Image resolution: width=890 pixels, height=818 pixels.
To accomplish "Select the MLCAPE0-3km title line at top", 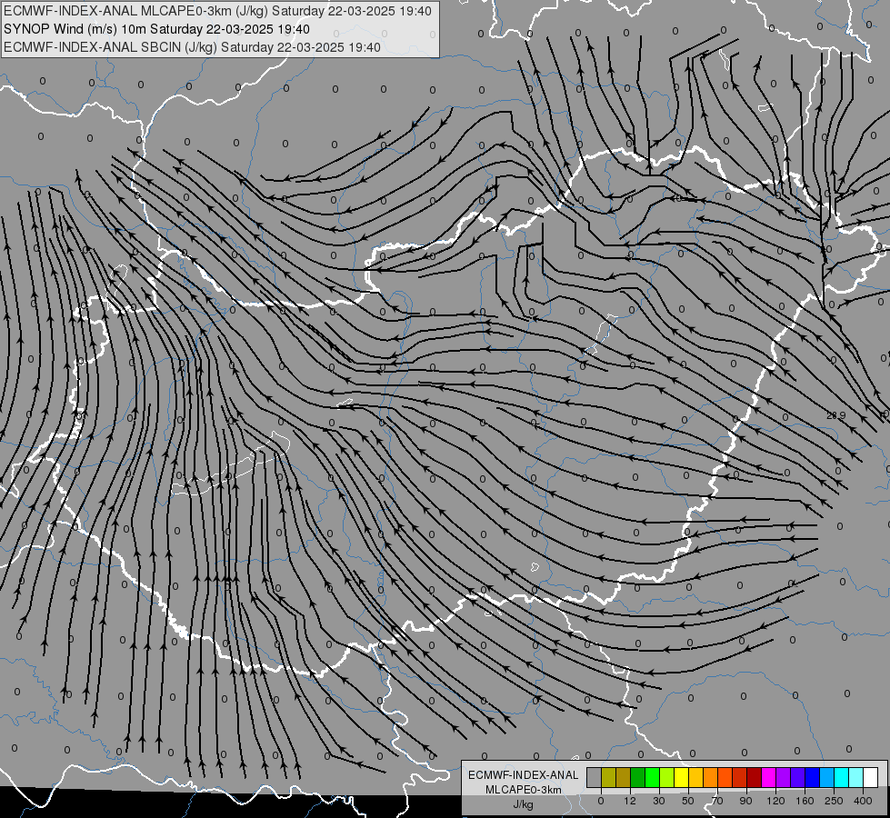I will (x=217, y=11).
